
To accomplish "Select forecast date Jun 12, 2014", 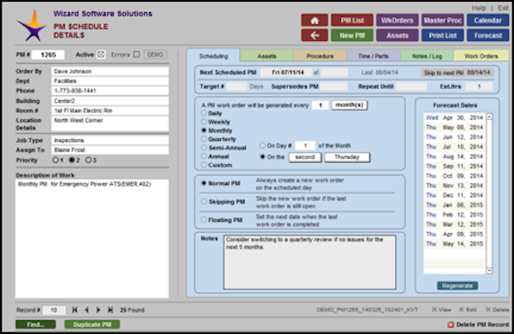I will coord(454,137).
